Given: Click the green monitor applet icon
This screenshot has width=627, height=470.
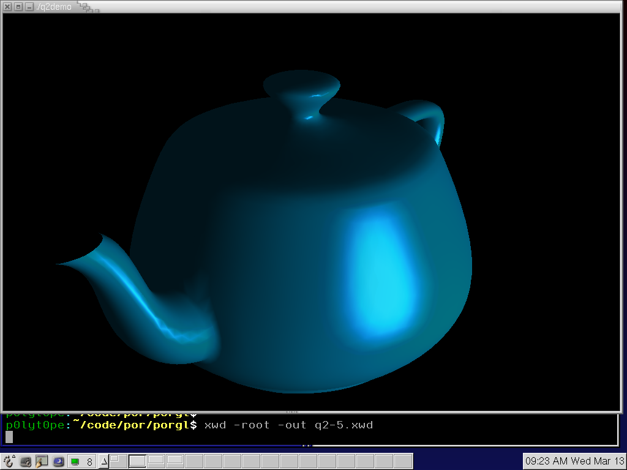Looking at the screenshot, I should pos(75,461).
